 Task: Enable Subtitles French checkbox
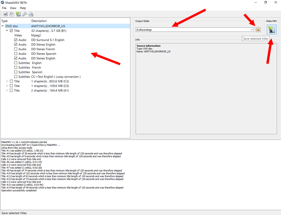pos(16,67)
